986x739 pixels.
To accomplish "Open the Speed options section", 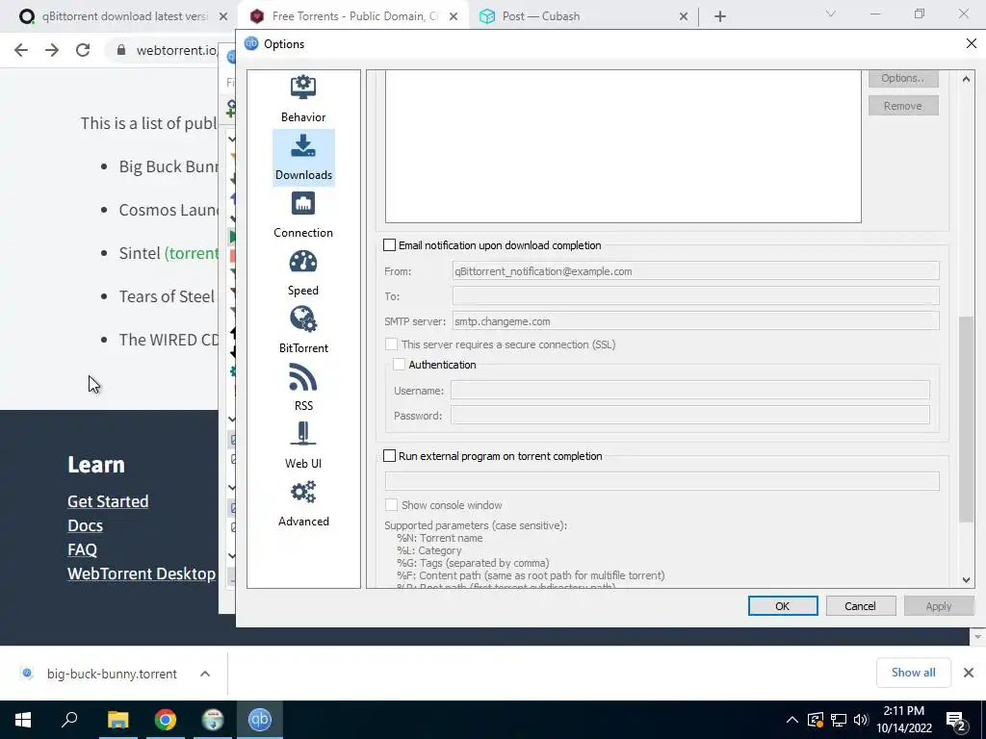I will coord(303,273).
